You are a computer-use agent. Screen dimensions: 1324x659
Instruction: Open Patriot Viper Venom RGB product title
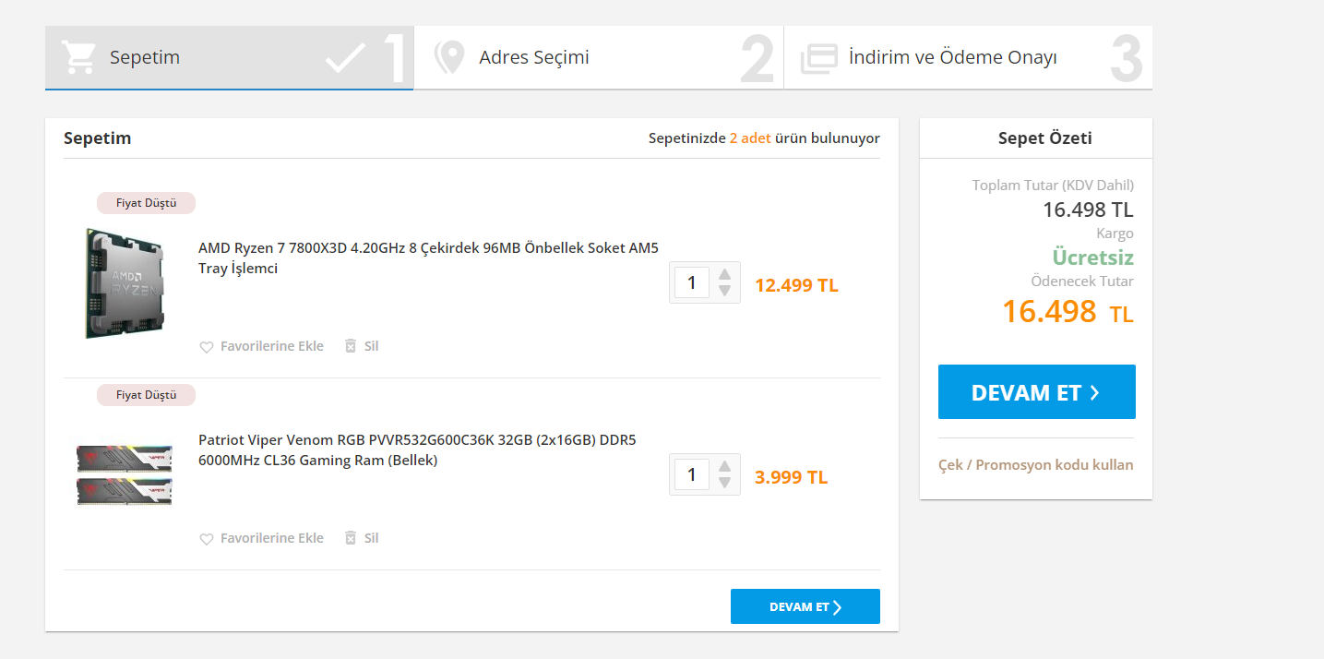click(417, 450)
